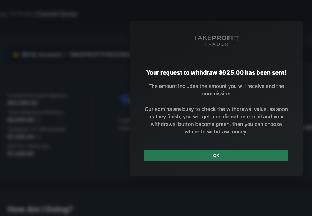Click the $625.00 withdrawal heading
Screen dimensions: 312x216
pyautogui.click(x=216, y=72)
